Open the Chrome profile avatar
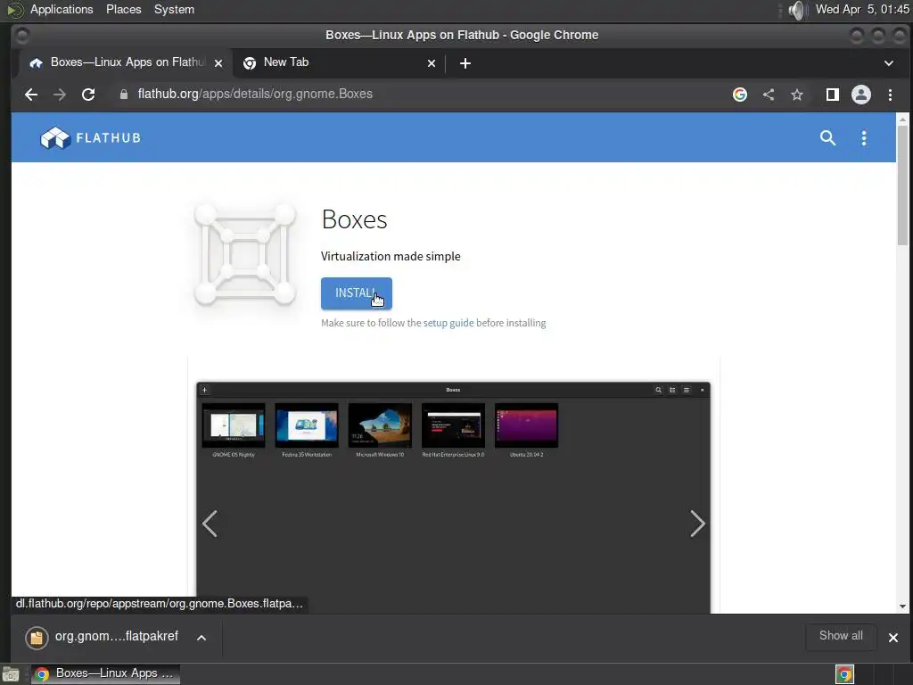 coord(861,95)
